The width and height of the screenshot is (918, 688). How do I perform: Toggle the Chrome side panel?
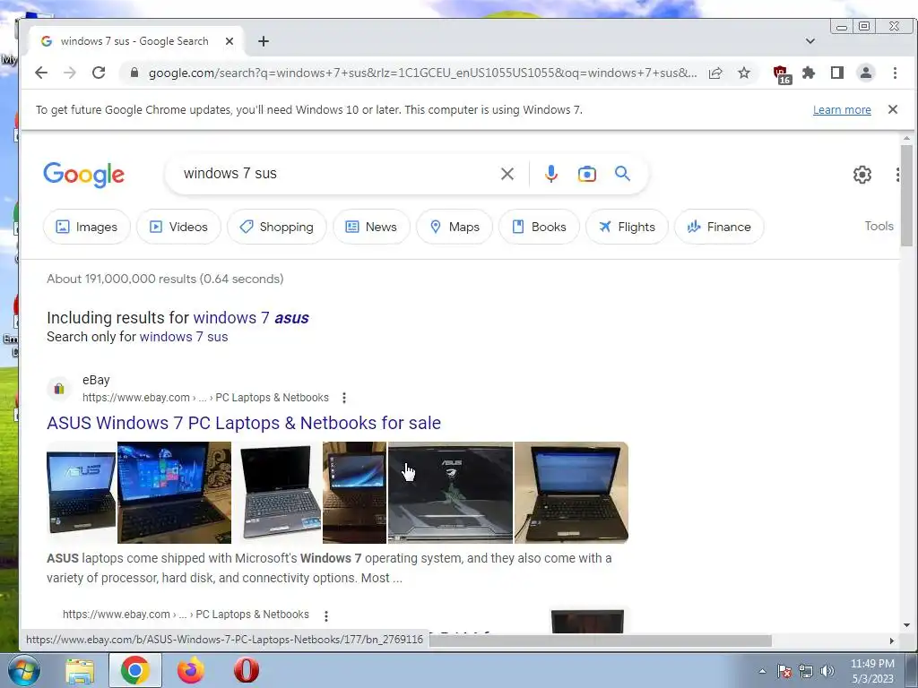837,73
